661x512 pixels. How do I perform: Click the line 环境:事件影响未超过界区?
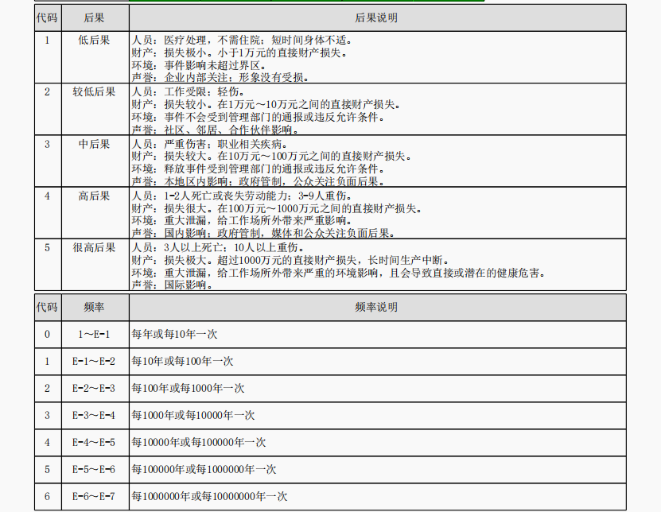click(199, 65)
